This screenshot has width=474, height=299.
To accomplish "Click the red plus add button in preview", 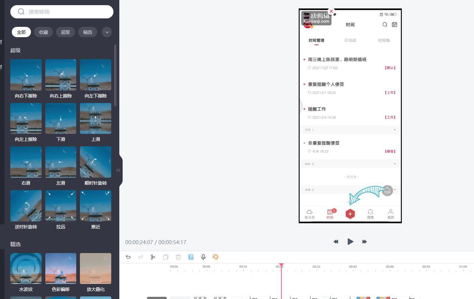I will 350,214.
